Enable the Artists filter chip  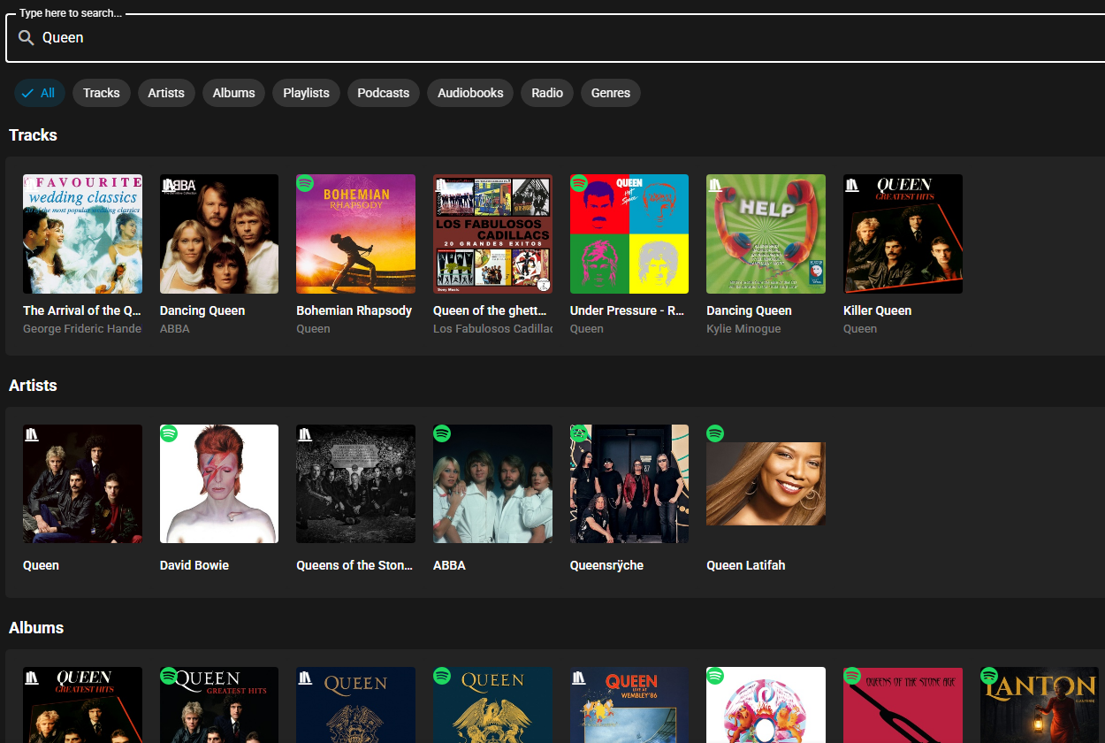point(166,93)
